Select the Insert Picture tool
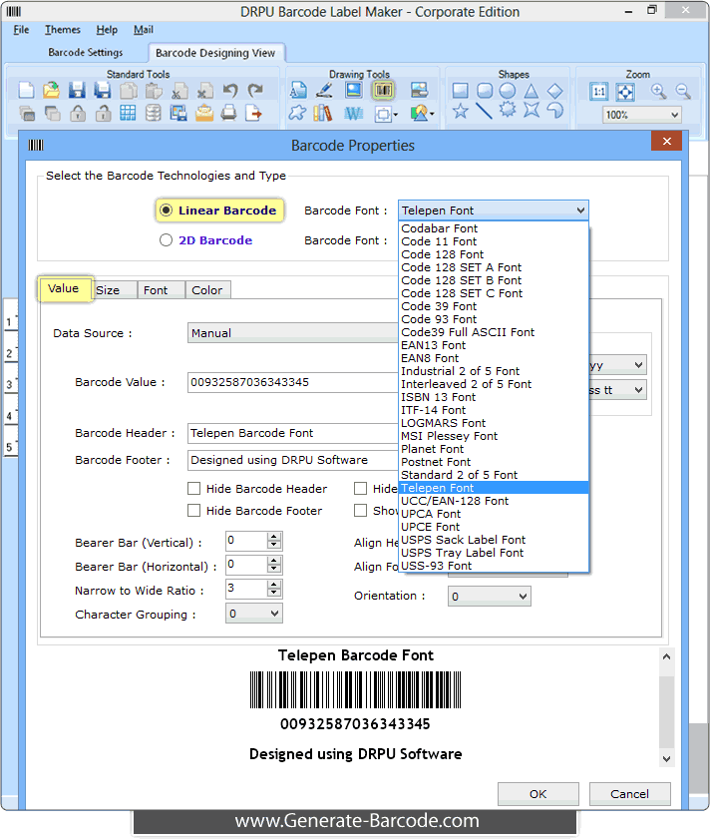The image size is (710, 840). pyautogui.click(x=353, y=90)
